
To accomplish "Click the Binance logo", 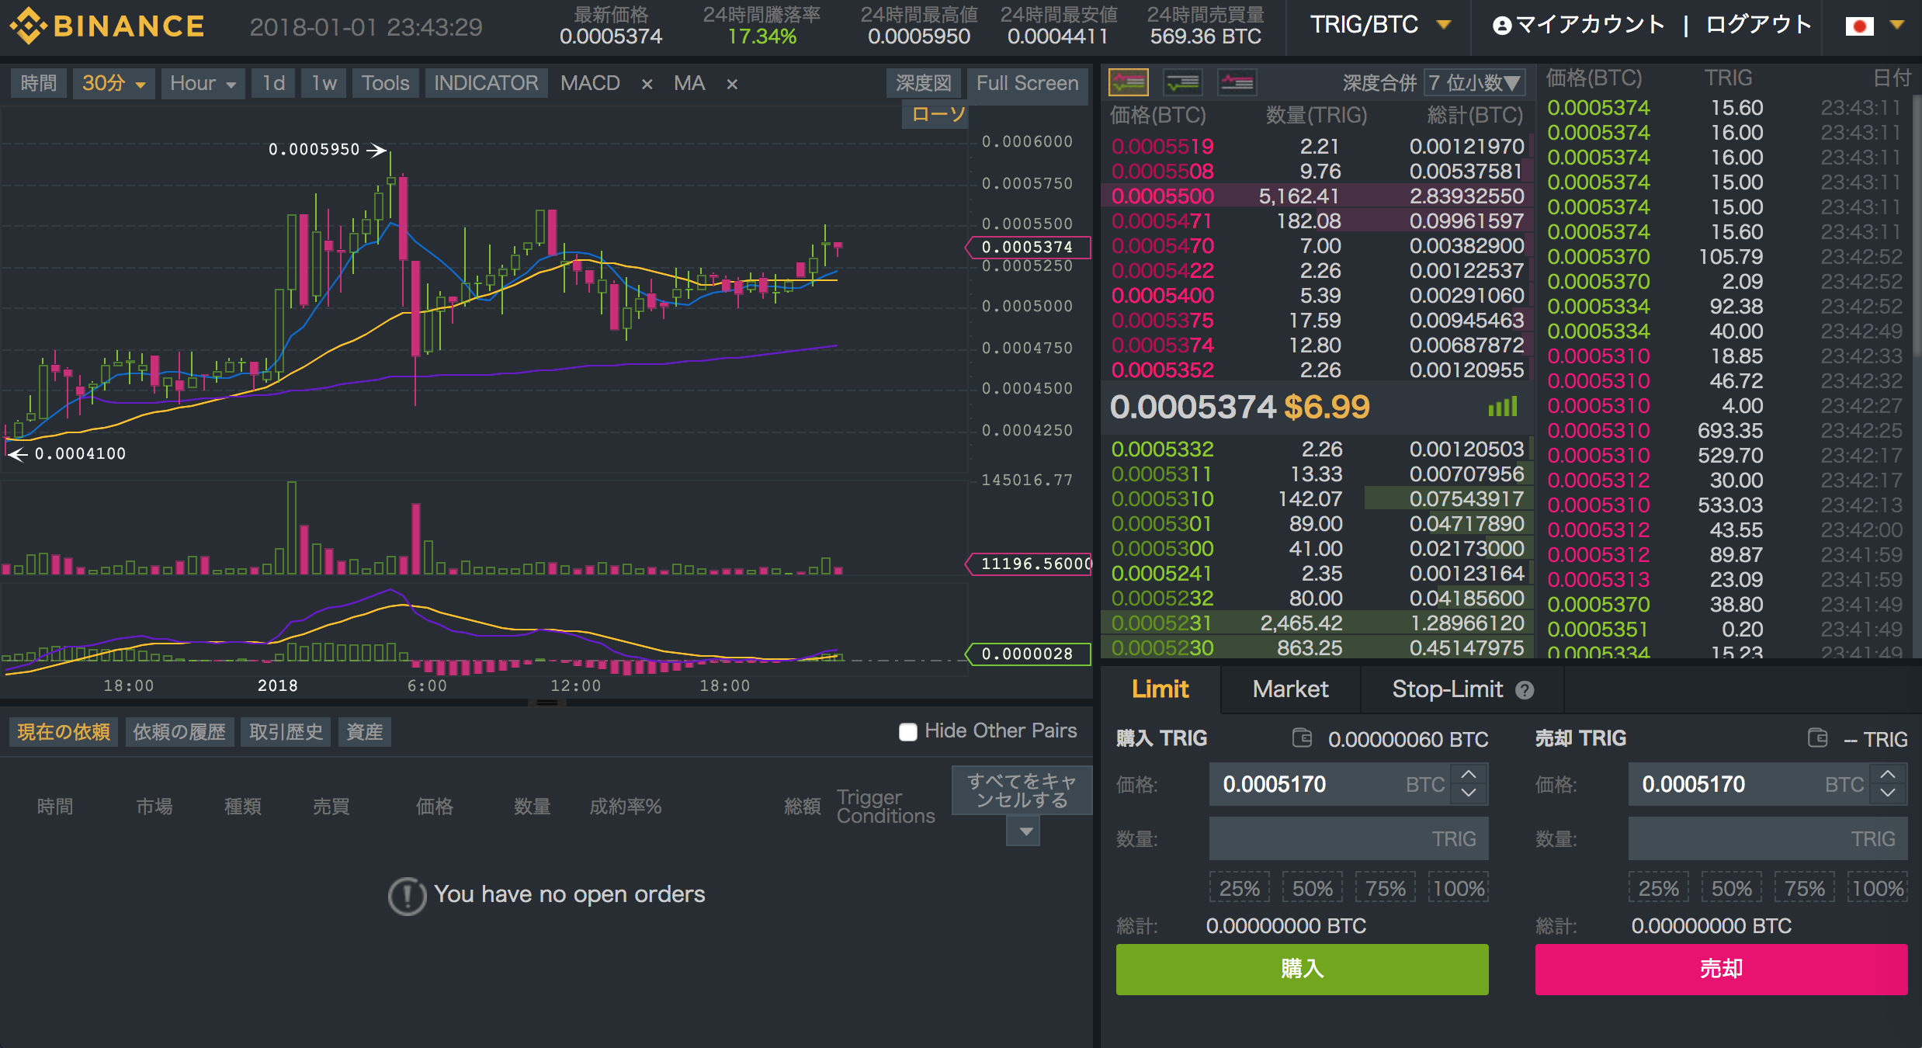I will click(x=107, y=26).
